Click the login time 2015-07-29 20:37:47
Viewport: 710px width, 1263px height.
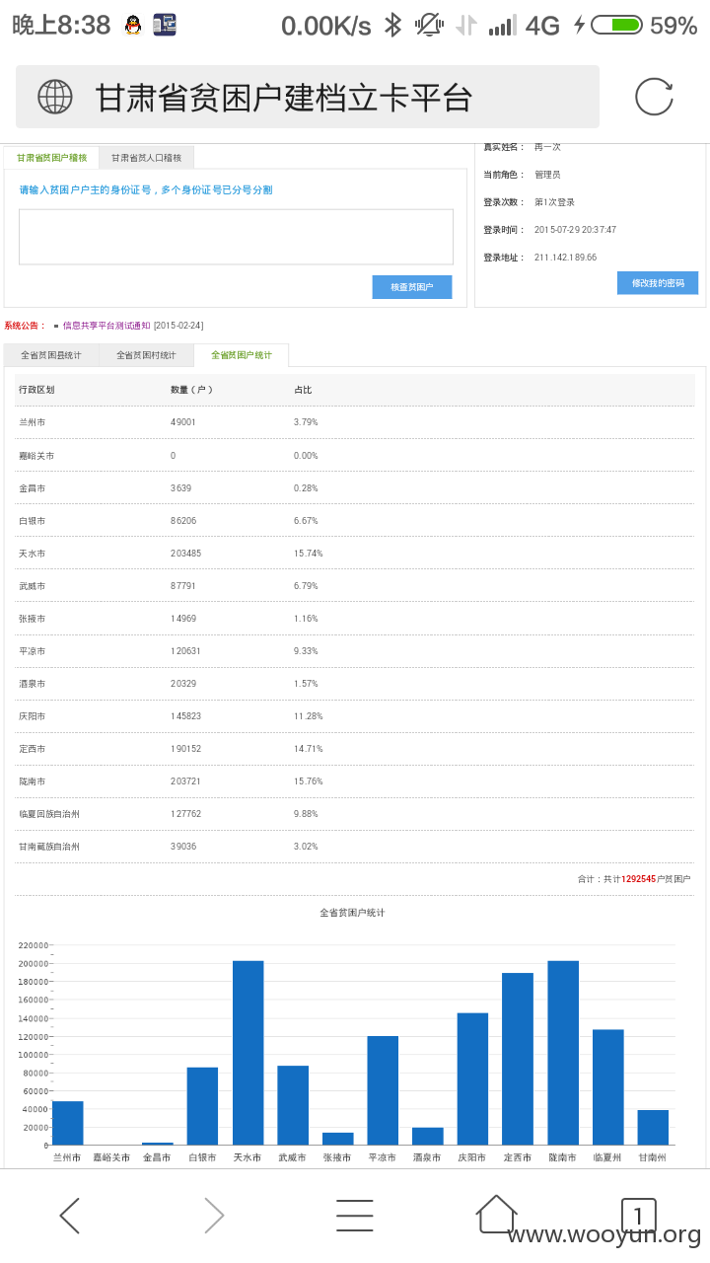pyautogui.click(x=575, y=230)
